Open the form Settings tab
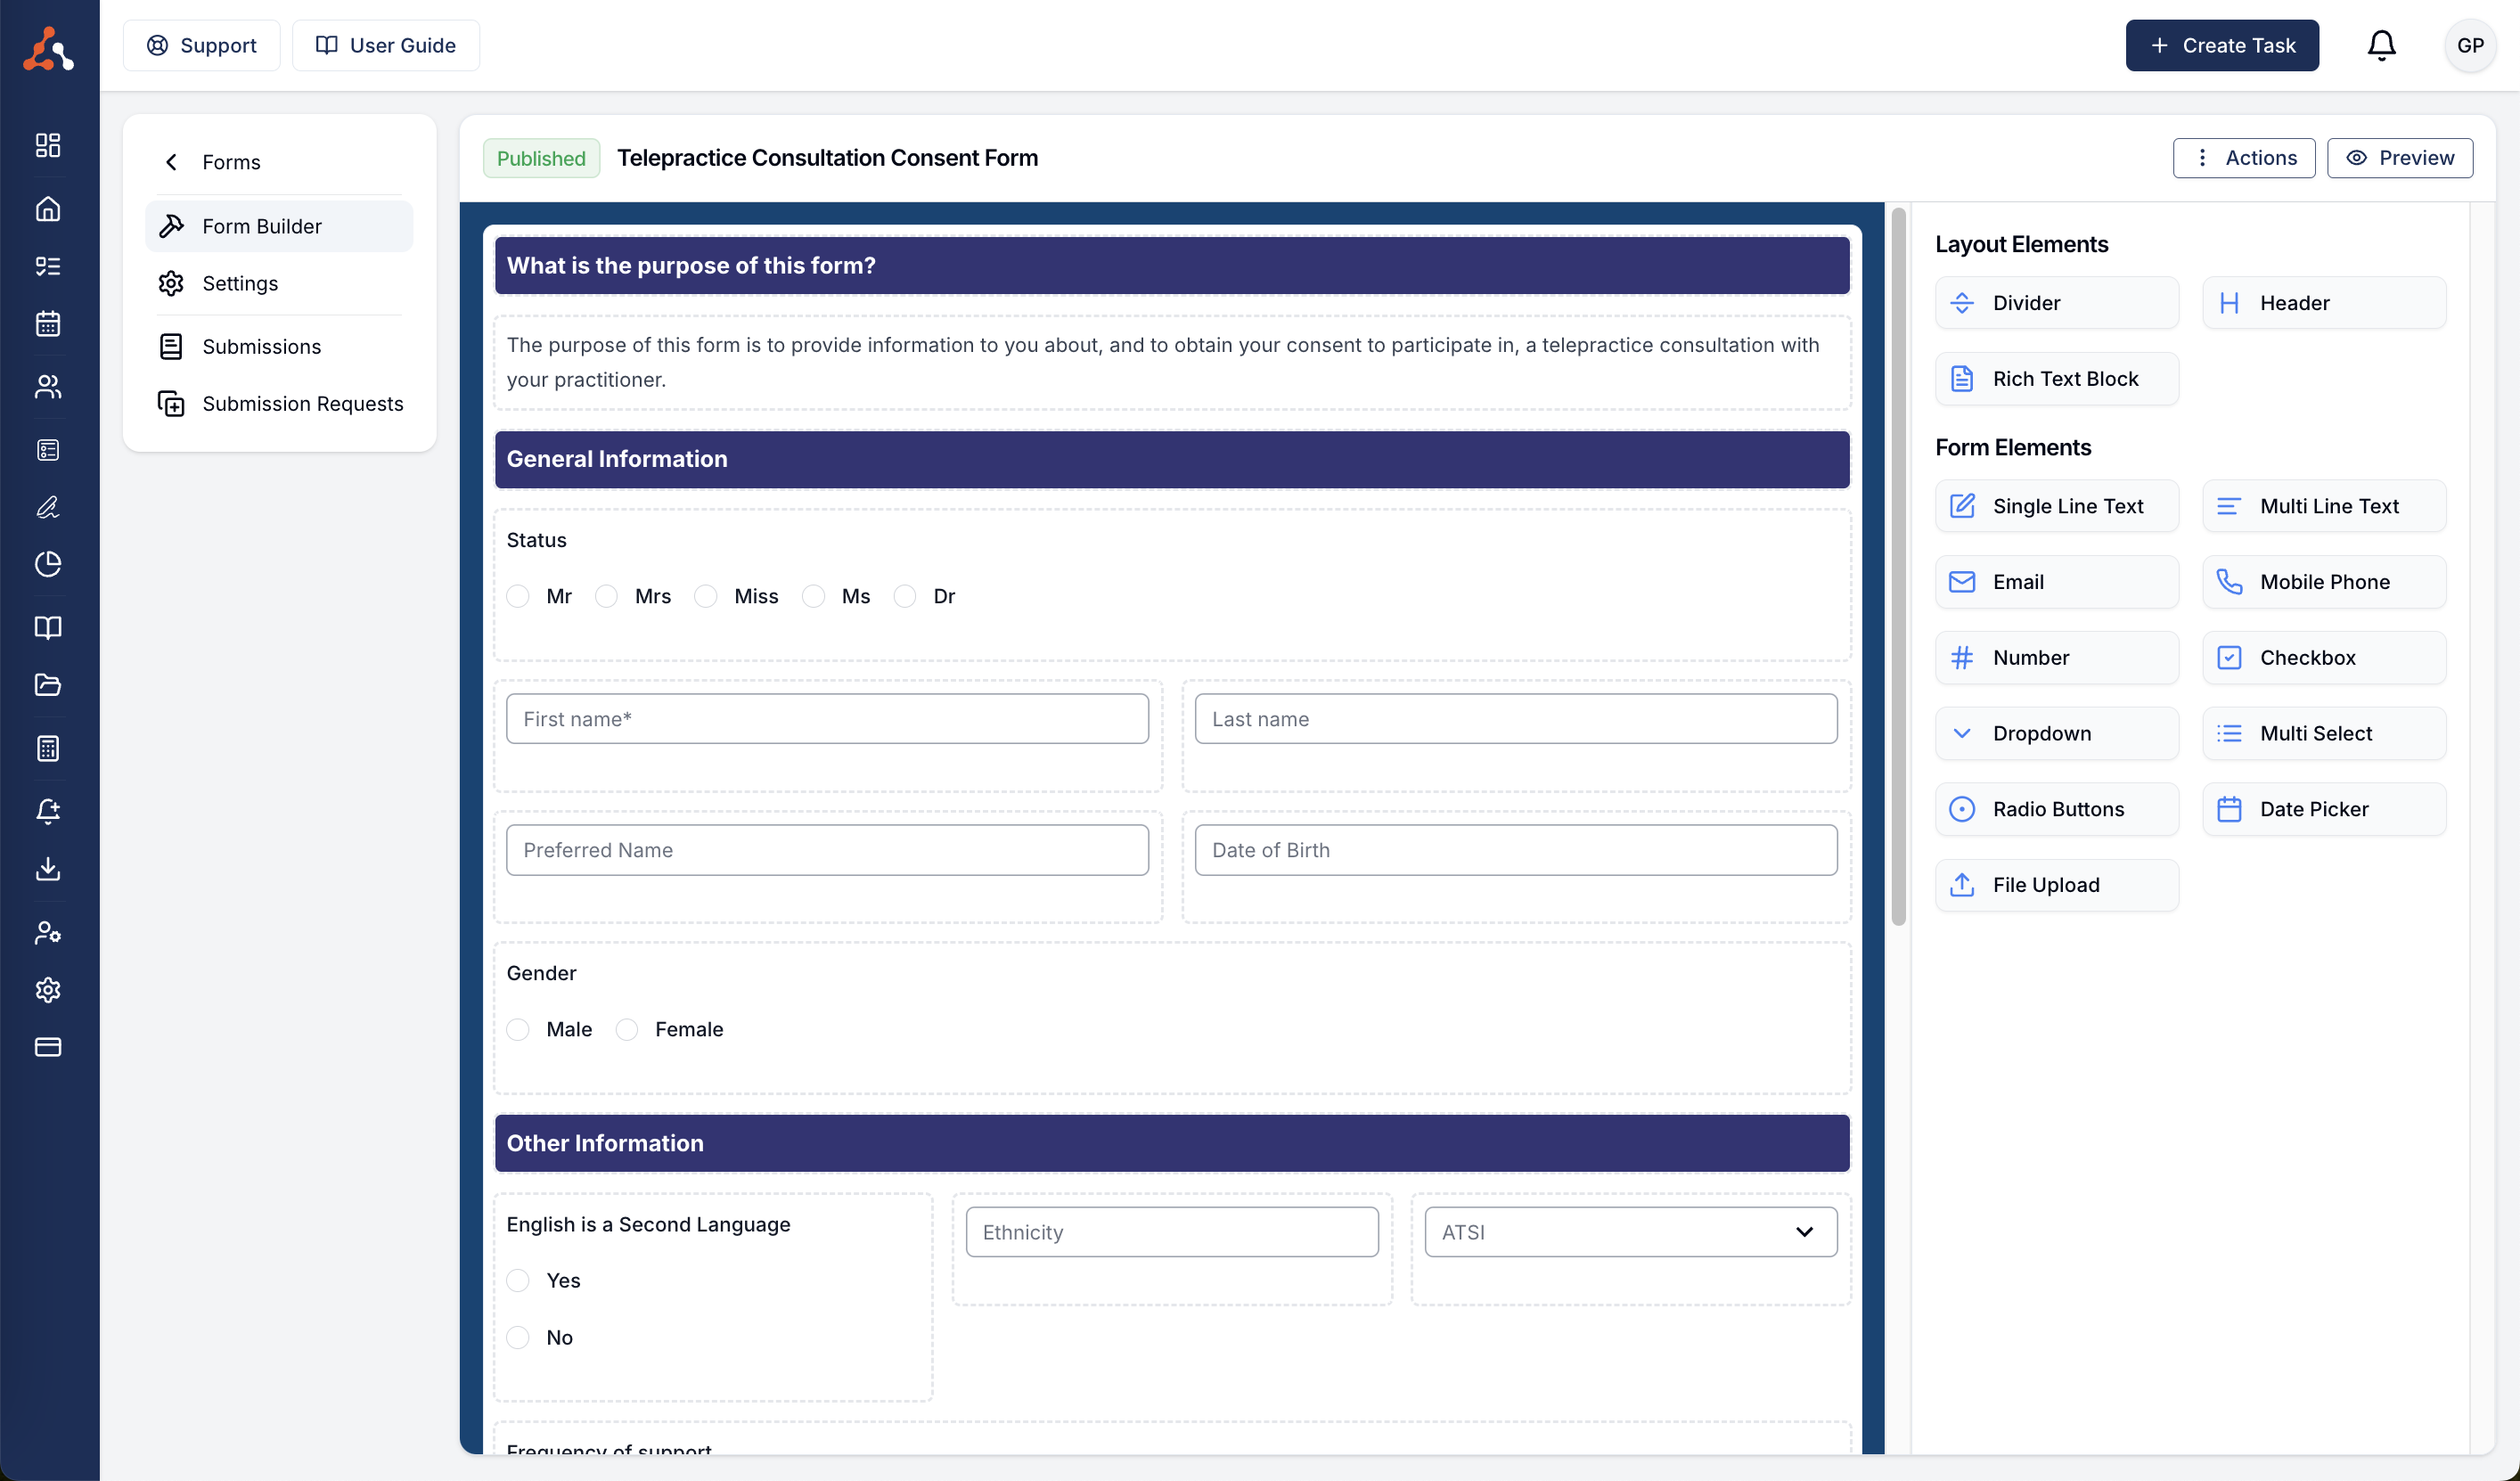 click(279, 283)
